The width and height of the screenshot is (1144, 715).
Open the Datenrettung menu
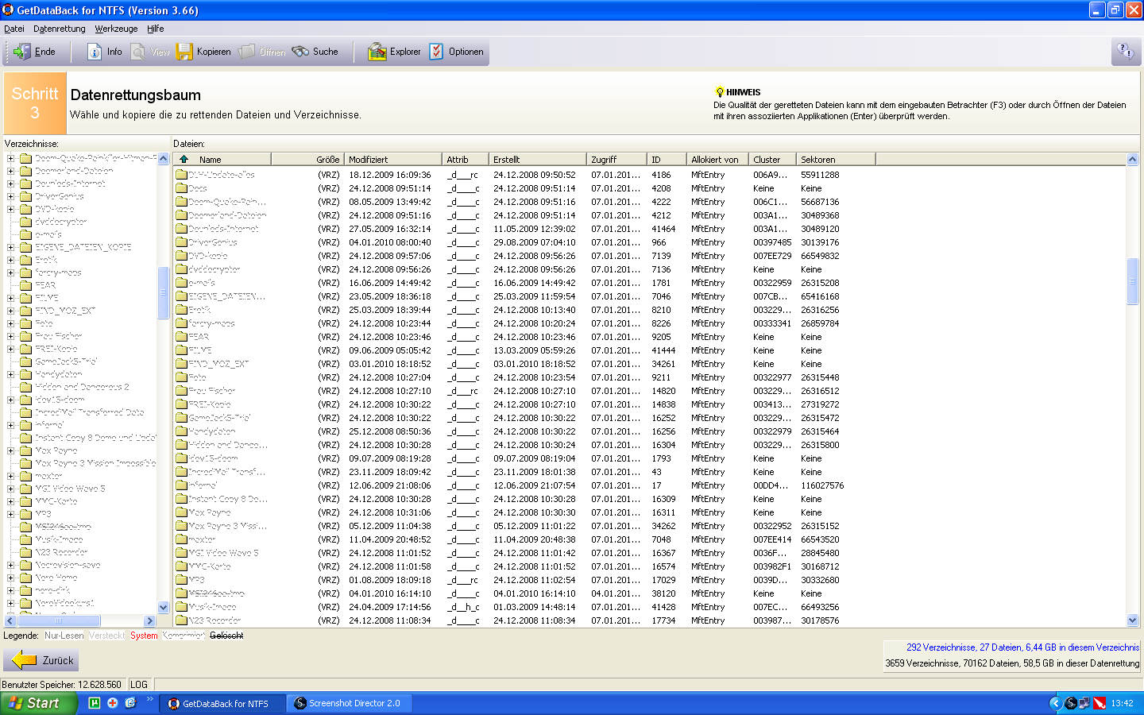pos(60,29)
